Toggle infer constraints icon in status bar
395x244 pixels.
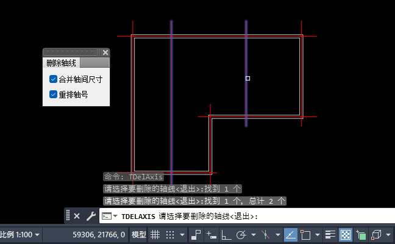tap(196, 235)
